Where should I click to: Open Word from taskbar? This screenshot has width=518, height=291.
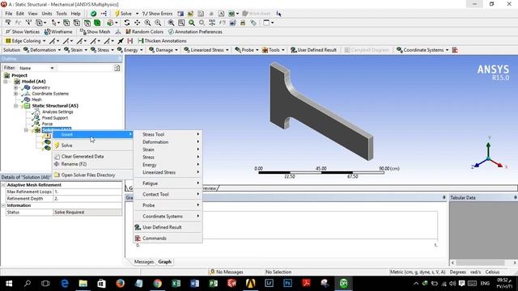pyautogui.click(x=194, y=283)
